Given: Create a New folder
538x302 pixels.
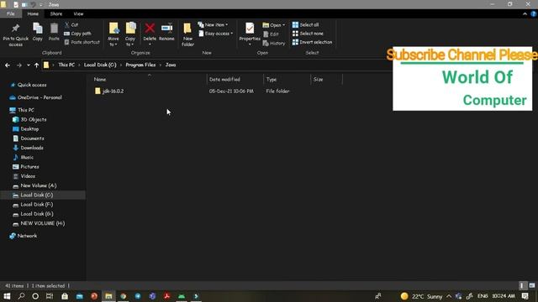Looking at the screenshot, I should point(187,34).
